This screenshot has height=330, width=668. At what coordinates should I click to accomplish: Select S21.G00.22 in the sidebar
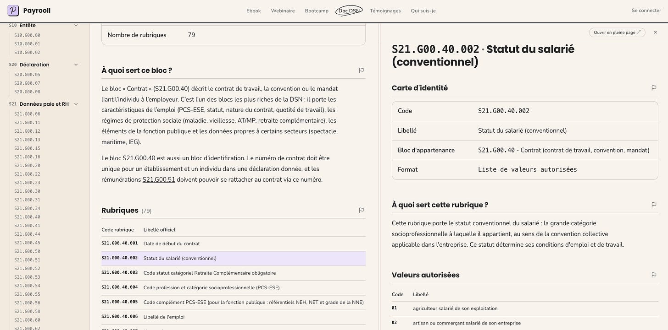[27, 174]
